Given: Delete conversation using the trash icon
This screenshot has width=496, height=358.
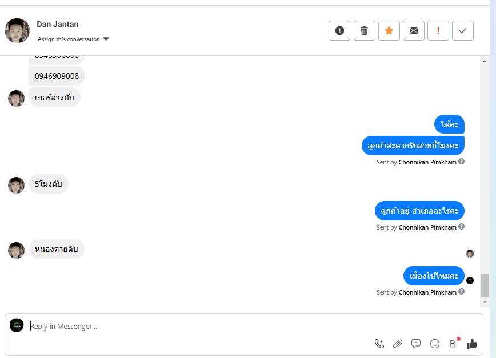Looking at the screenshot, I should click(364, 31).
